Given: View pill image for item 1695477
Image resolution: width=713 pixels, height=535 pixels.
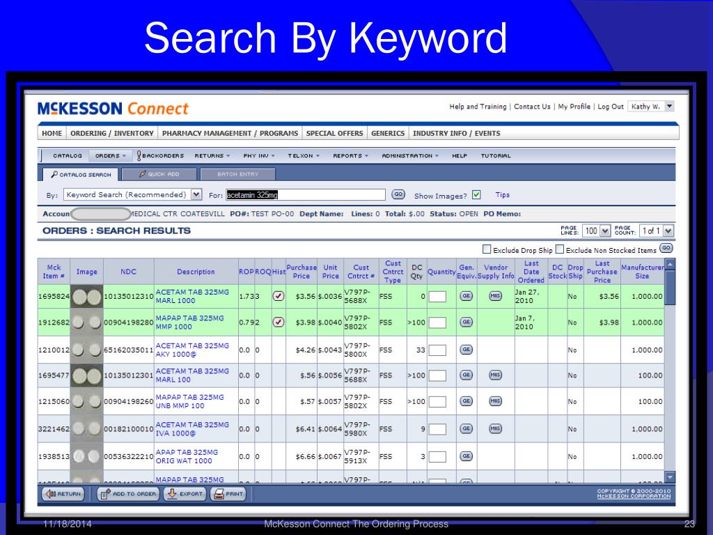Looking at the screenshot, I should (86, 375).
